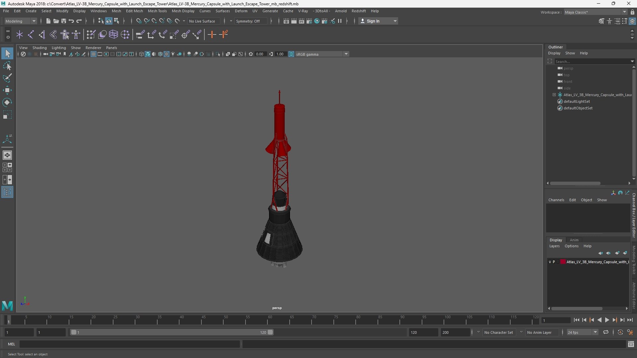Screen dimensions: 637x358
Task: Activate the Rotate tool
Action: tap(7, 102)
